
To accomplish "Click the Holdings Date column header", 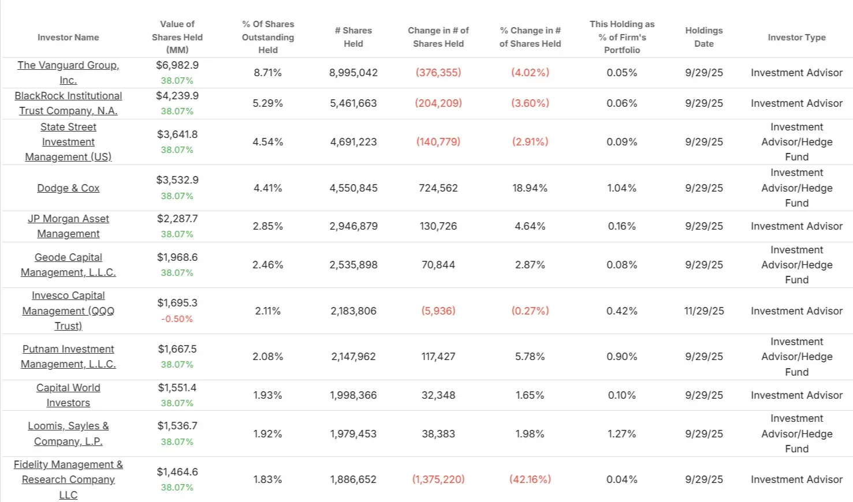I will click(704, 37).
